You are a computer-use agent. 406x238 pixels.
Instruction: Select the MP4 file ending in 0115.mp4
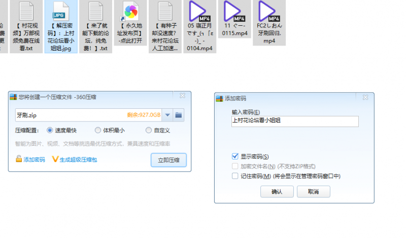[x=232, y=11]
